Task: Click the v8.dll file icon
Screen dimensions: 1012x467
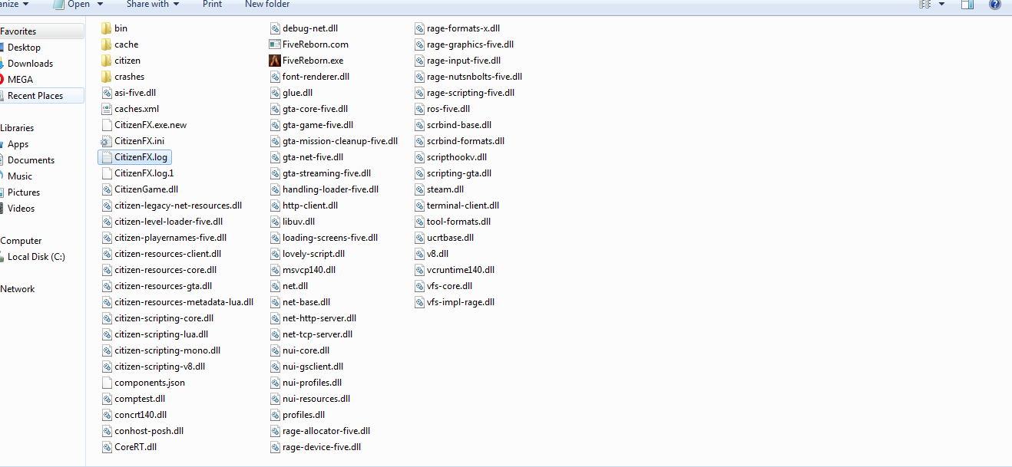Action: (418, 254)
